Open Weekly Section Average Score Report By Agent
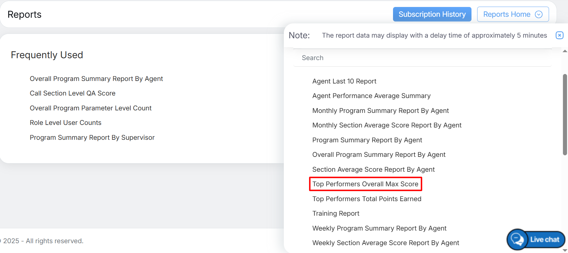Screen dimensions: 568x253 click(x=385, y=243)
